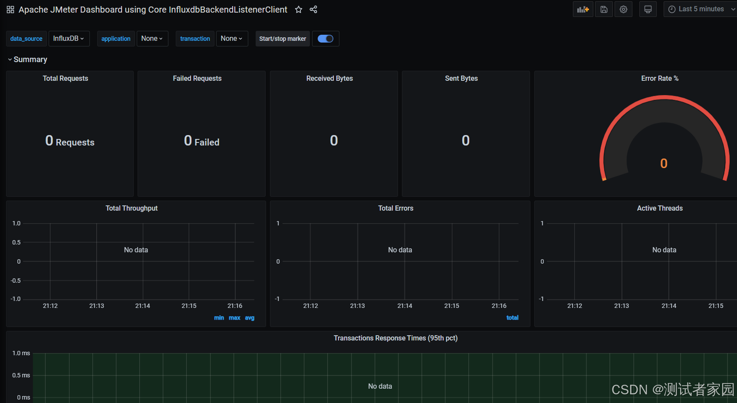737x403 pixels.
Task: Toggle the total legend series
Action: tap(513, 318)
